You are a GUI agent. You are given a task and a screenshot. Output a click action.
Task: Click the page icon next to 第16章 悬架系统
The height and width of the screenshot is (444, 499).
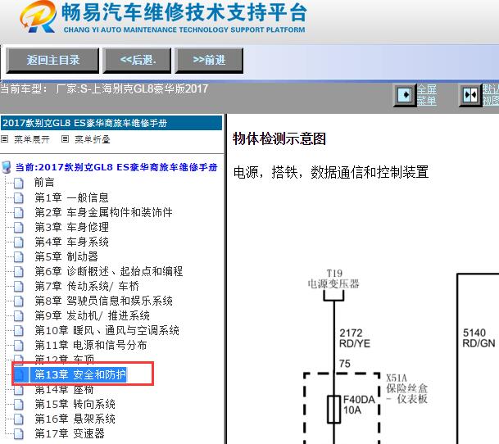pyautogui.click(x=19, y=419)
